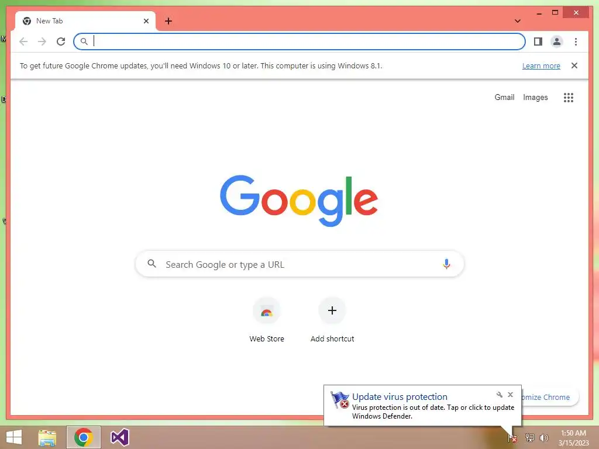This screenshot has width=599, height=449.
Task: Open the Web Store shortcut
Action: (x=267, y=320)
